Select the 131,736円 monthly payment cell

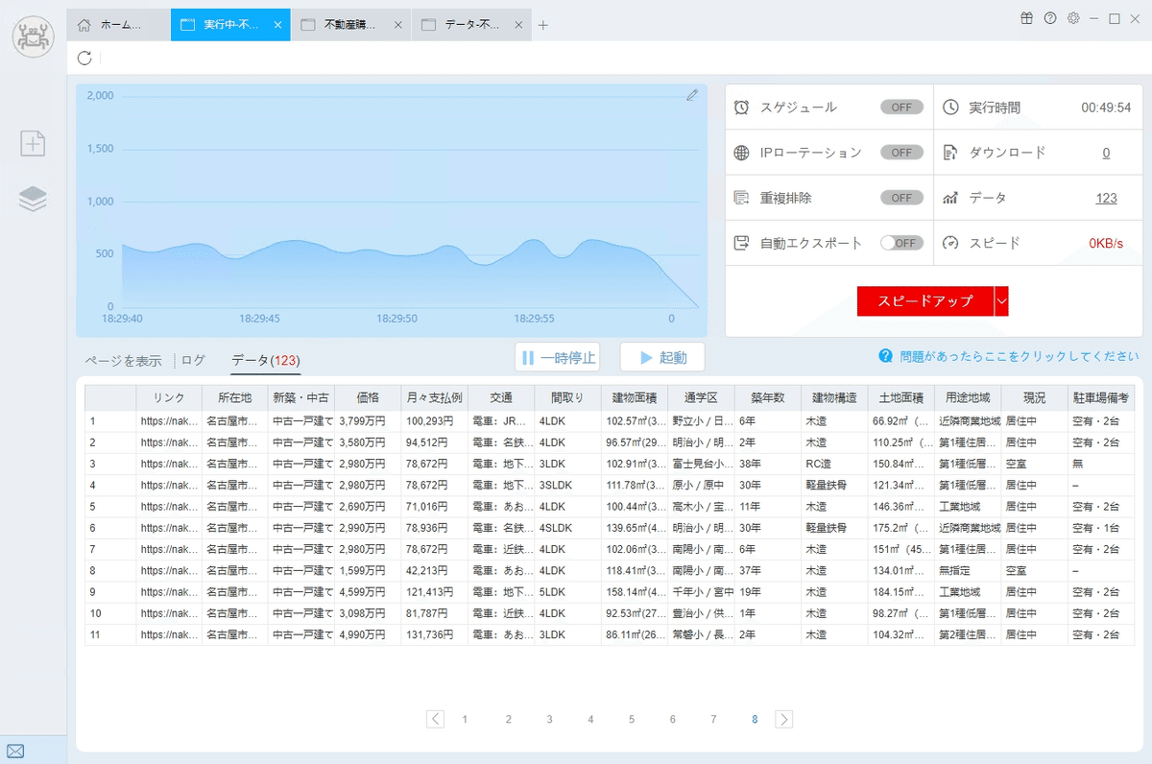434,634
